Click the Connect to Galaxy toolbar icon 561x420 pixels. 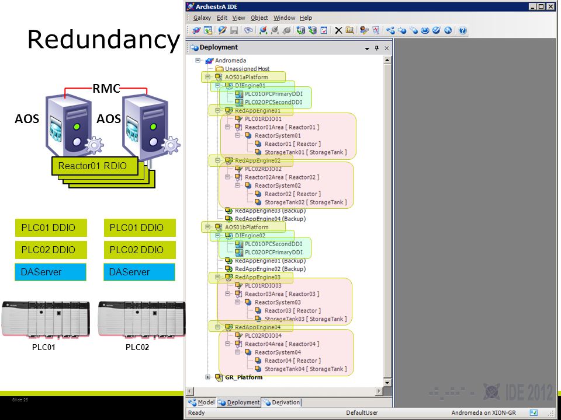[196, 30]
